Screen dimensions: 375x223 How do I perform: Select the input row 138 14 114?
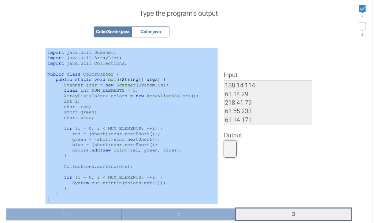[x=240, y=85]
